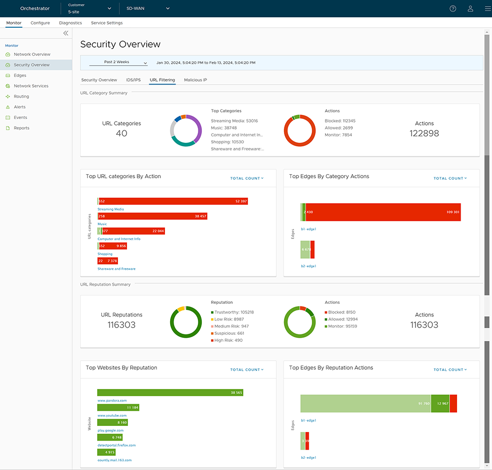492x470 pixels.
Task: Click the Events sidebar icon
Action: coord(8,117)
